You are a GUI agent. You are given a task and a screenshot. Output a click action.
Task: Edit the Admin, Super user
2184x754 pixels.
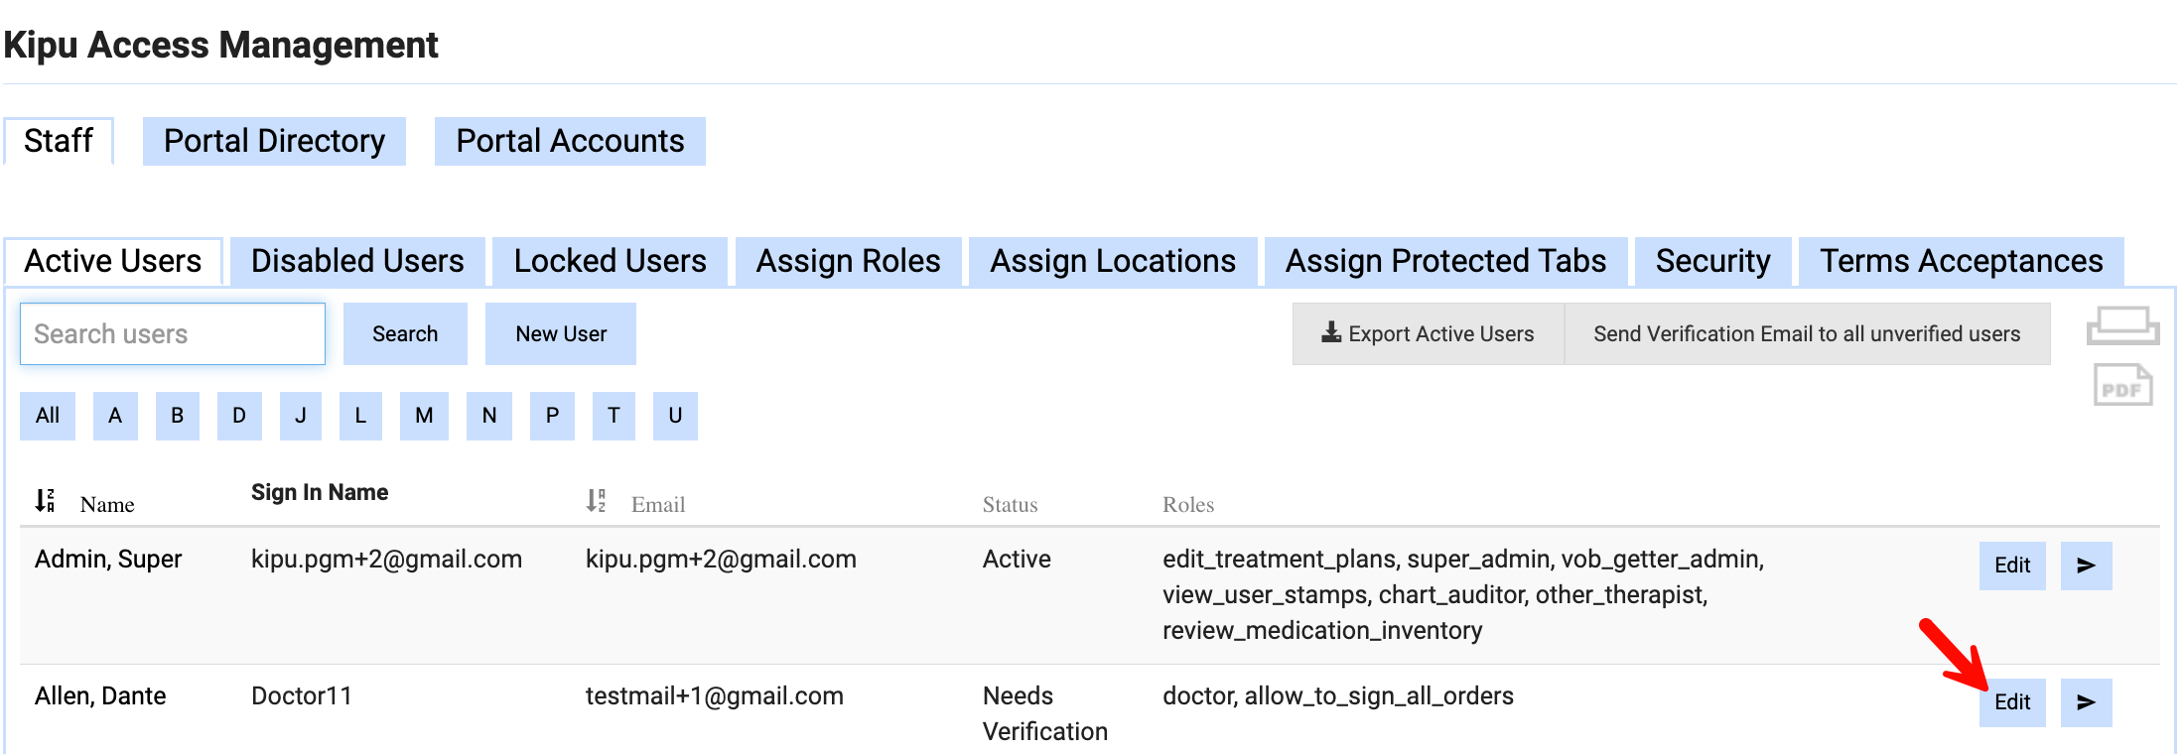coord(2012,565)
